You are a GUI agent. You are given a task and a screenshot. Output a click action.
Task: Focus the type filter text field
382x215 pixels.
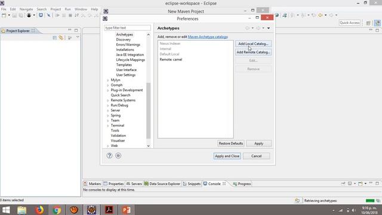127,28
